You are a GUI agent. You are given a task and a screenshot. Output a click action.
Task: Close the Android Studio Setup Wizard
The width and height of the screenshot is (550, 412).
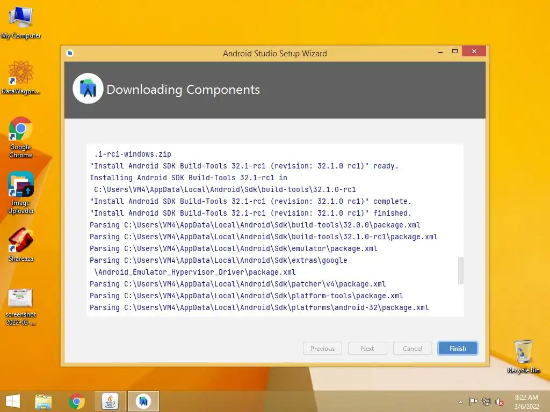tap(474, 51)
